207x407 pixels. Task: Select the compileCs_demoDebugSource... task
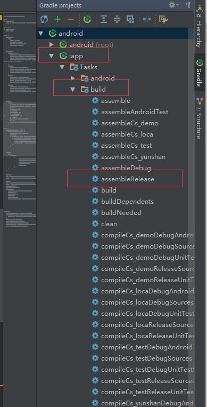click(147, 246)
